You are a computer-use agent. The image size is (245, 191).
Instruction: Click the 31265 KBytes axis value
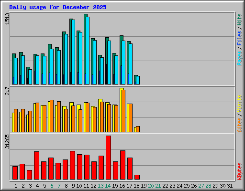7,141
